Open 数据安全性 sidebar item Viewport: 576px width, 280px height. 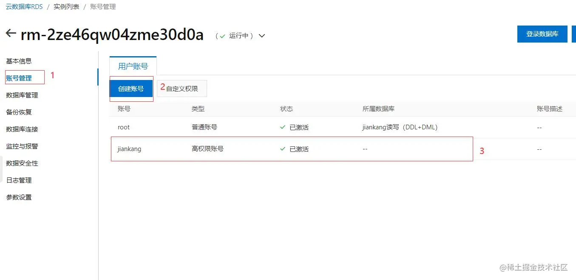tap(22, 163)
